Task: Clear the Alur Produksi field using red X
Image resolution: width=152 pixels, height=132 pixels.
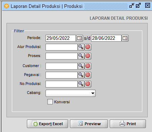Action: click(x=88, y=47)
